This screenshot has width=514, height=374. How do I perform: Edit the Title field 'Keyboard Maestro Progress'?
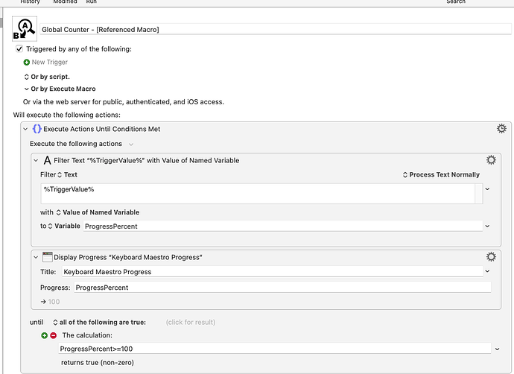(273, 272)
